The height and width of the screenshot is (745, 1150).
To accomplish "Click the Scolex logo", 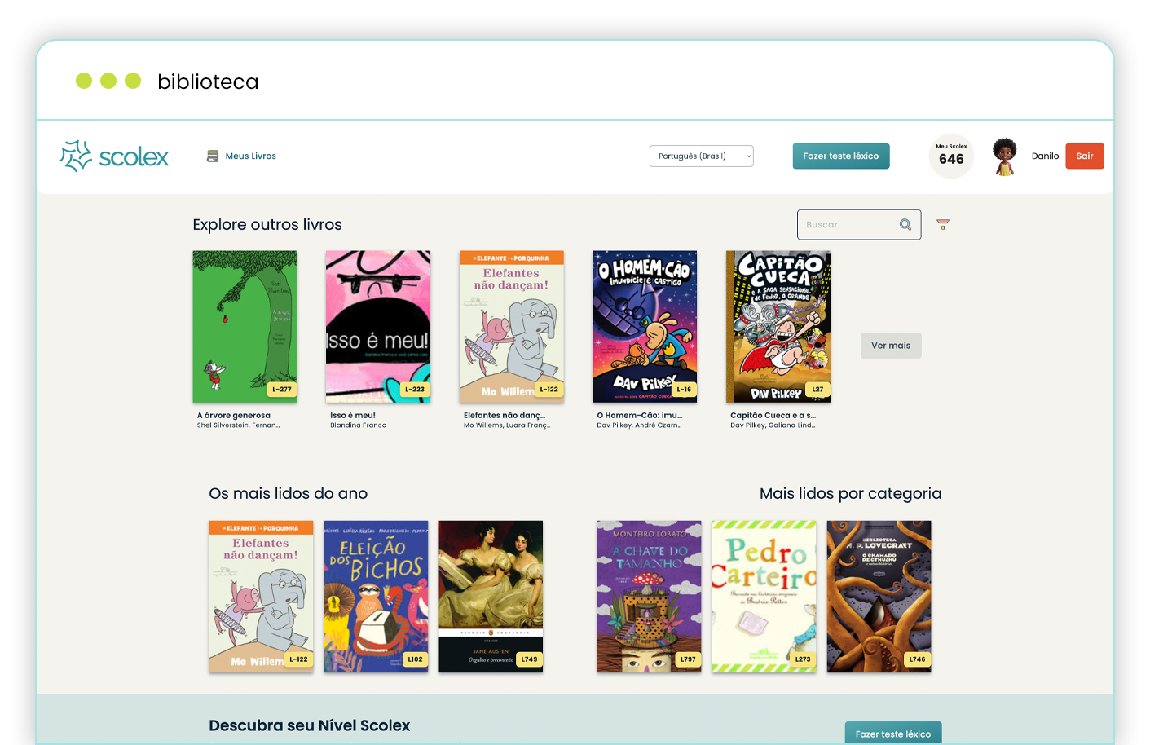I will click(114, 156).
